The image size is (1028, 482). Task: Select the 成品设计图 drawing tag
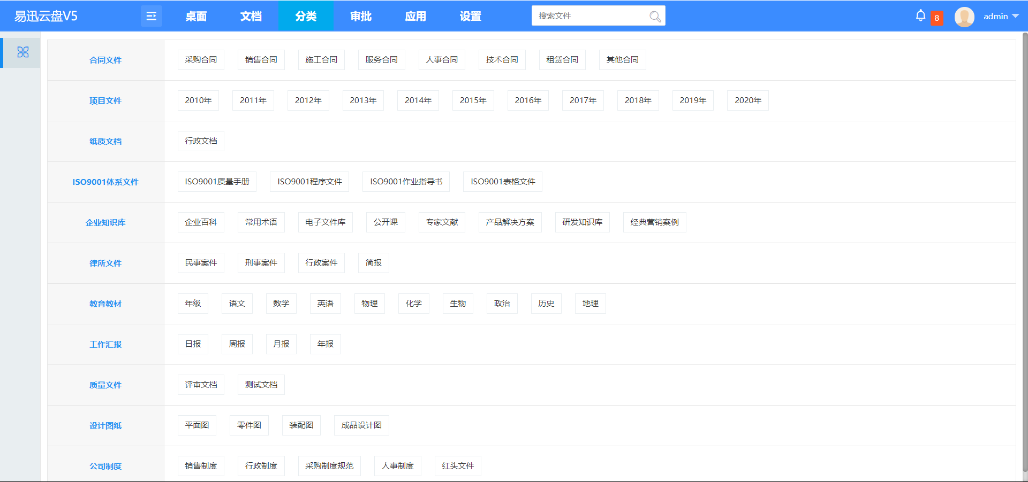361,425
